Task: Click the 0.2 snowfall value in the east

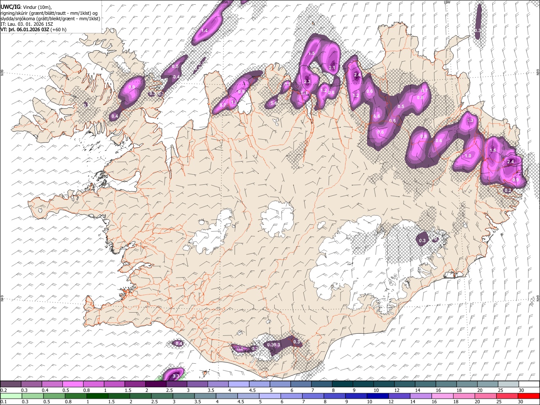Action: pyautogui.click(x=508, y=190)
